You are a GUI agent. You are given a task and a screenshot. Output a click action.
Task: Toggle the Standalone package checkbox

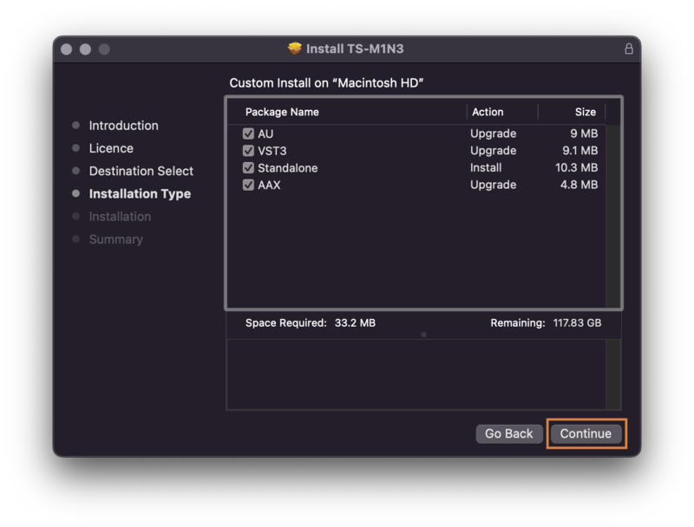click(x=248, y=168)
